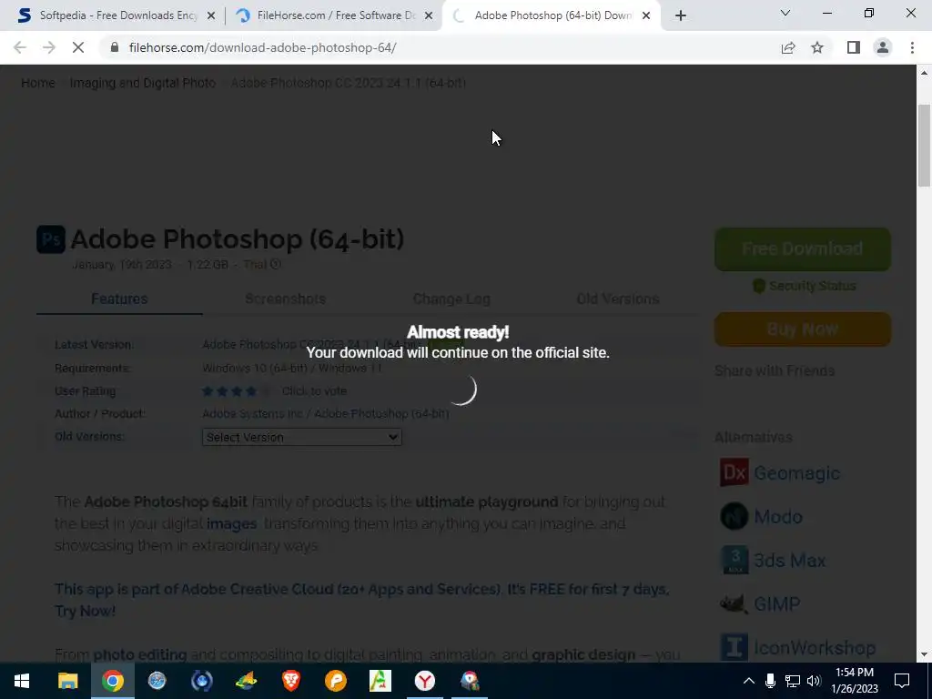Check the Security Status link

[805, 286]
